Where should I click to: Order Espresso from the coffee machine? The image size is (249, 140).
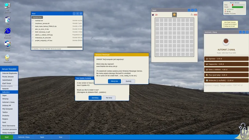(226, 59)
